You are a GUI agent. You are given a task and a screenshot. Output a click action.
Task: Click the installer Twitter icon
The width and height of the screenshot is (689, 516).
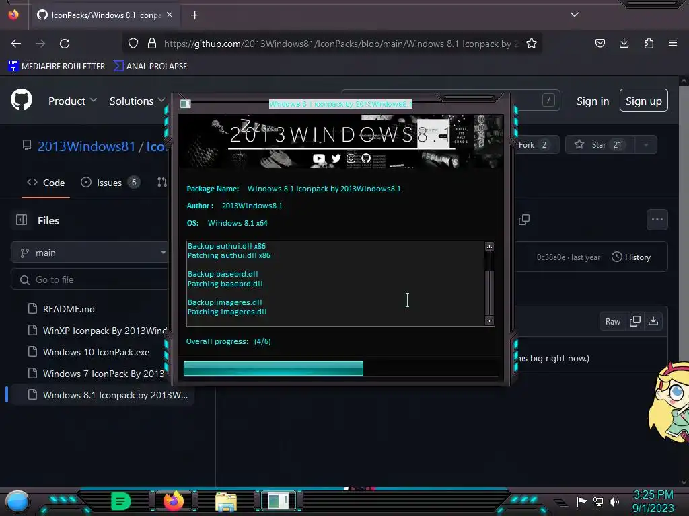coord(336,158)
